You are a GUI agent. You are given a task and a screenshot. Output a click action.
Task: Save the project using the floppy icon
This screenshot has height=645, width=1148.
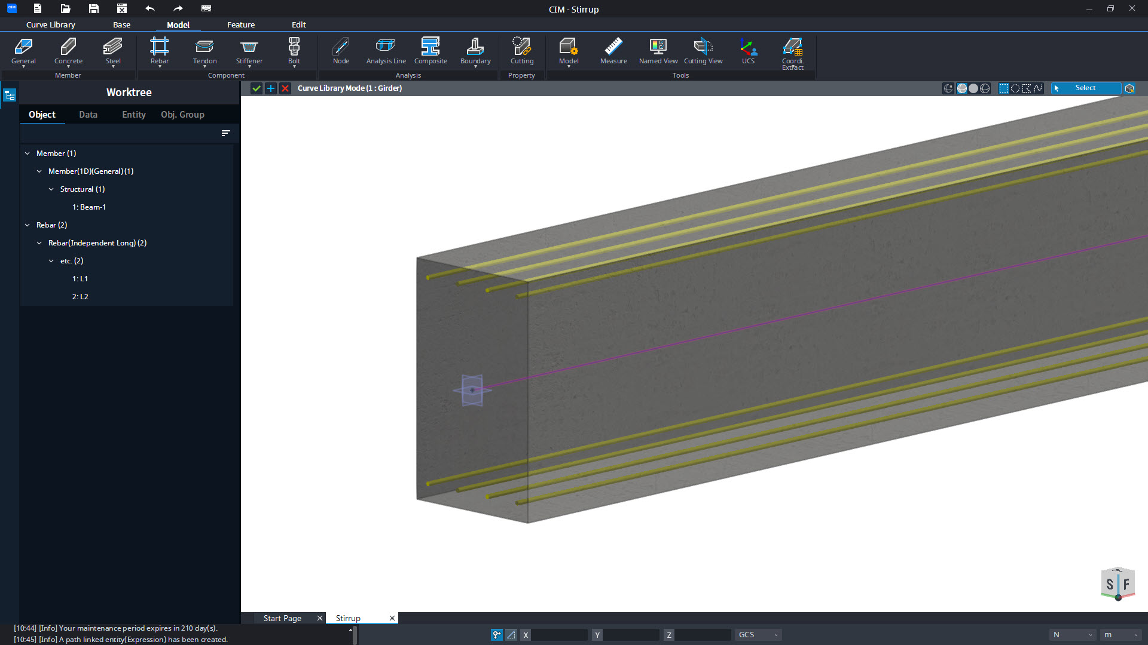(94, 8)
